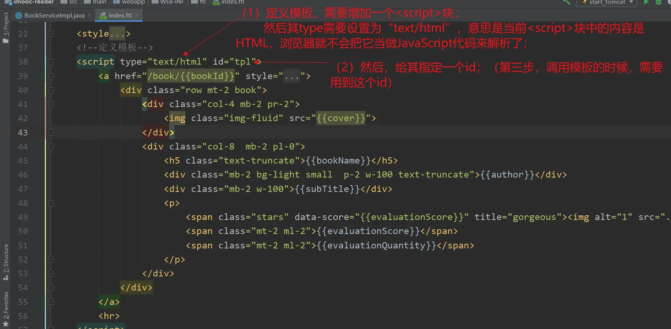Click the {{subTitle}} placeholder on line 47
Viewport: 671px width, 329px height.
[x=327, y=189]
